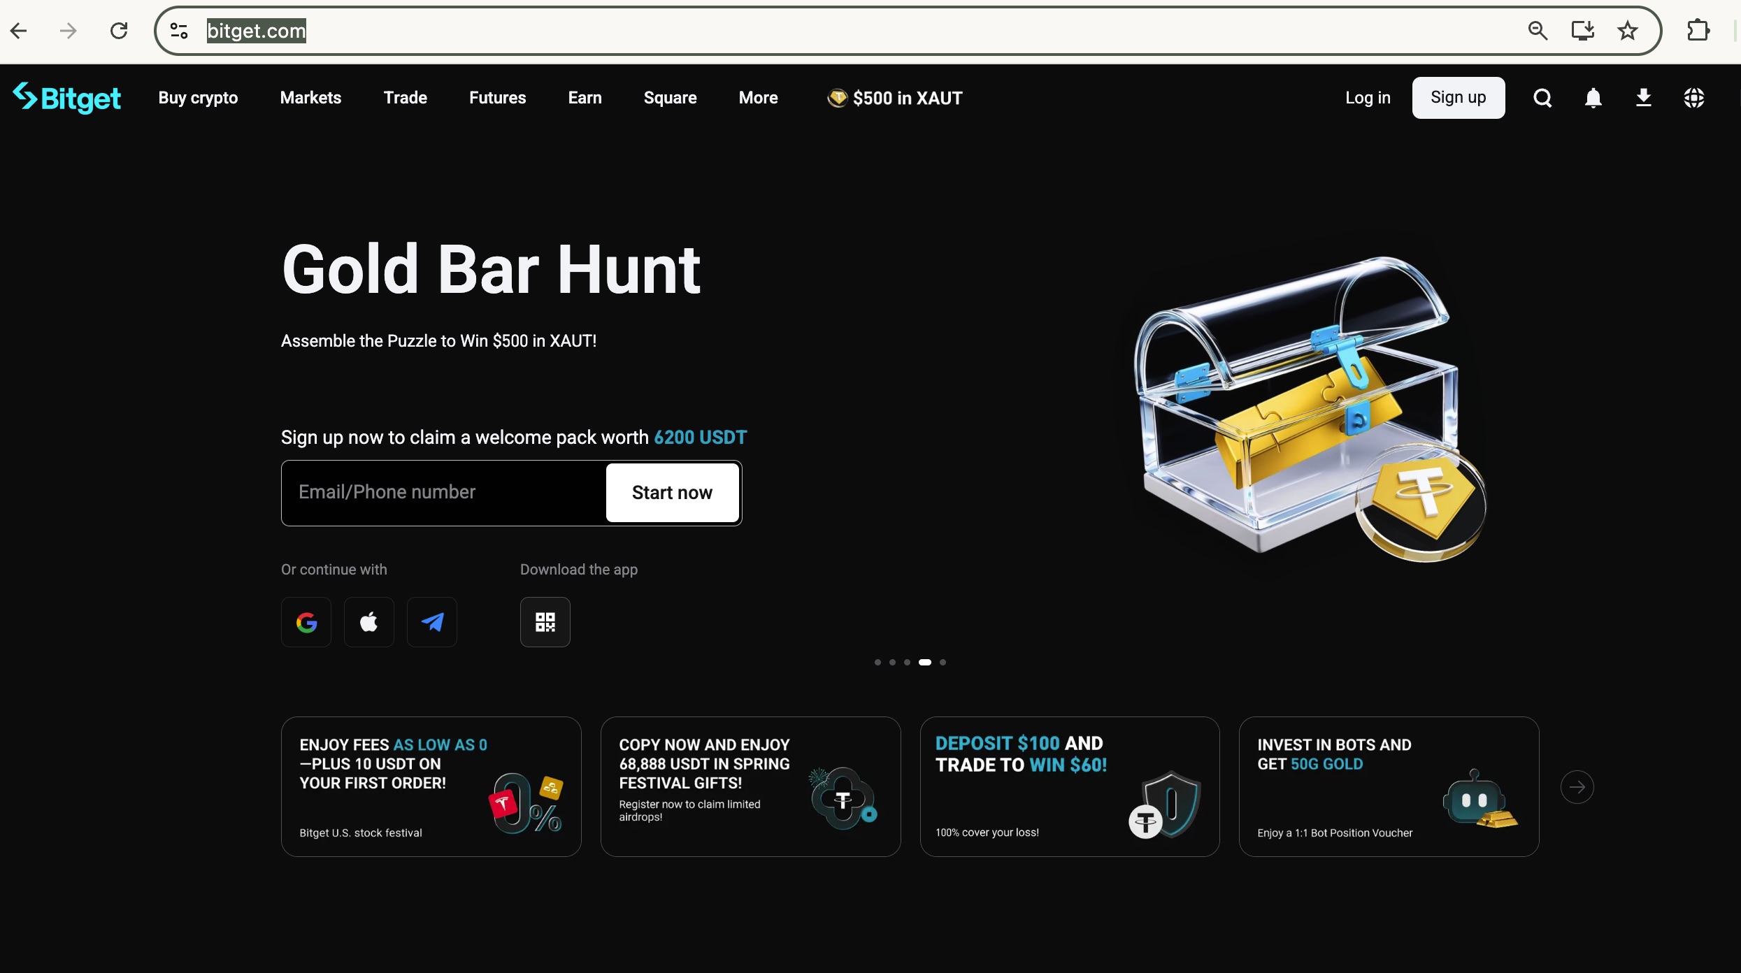
Task: Open the Square section
Action: pyautogui.click(x=670, y=98)
